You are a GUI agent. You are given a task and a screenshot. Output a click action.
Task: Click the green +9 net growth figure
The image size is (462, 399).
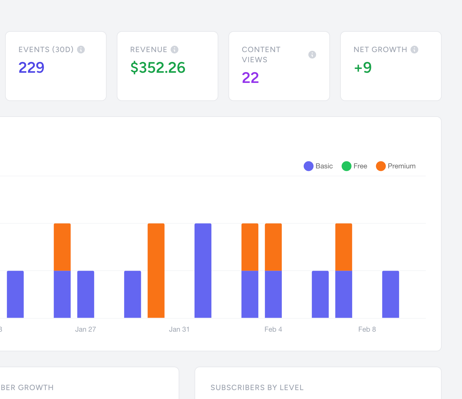point(363,68)
